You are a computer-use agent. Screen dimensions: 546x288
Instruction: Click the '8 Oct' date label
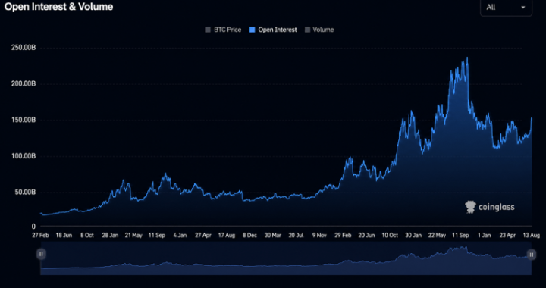click(x=87, y=236)
